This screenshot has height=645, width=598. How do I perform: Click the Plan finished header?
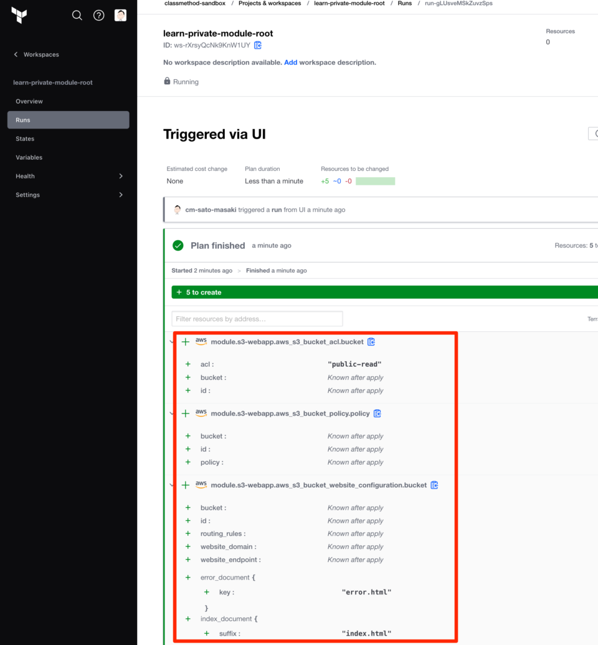coord(217,246)
